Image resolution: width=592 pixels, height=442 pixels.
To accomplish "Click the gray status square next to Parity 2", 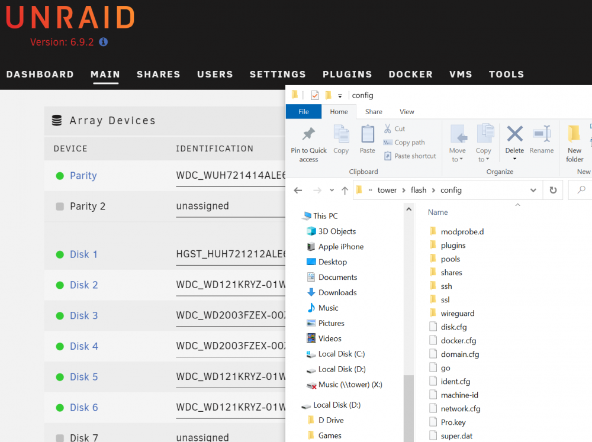I will click(60, 207).
